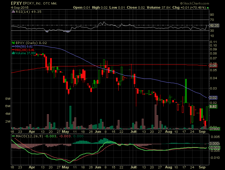
Task: Click the green up arrow after the Chg percentage
Action: [208, 8]
